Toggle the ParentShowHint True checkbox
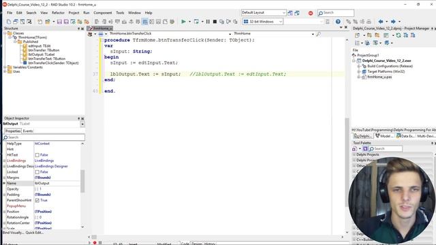This screenshot has width=436, height=245. click(37, 200)
